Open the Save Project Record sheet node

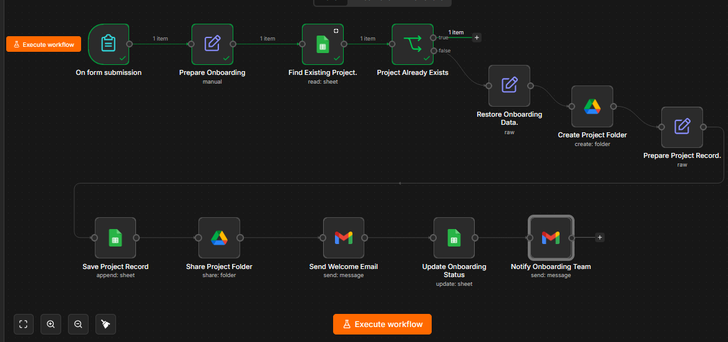115,237
